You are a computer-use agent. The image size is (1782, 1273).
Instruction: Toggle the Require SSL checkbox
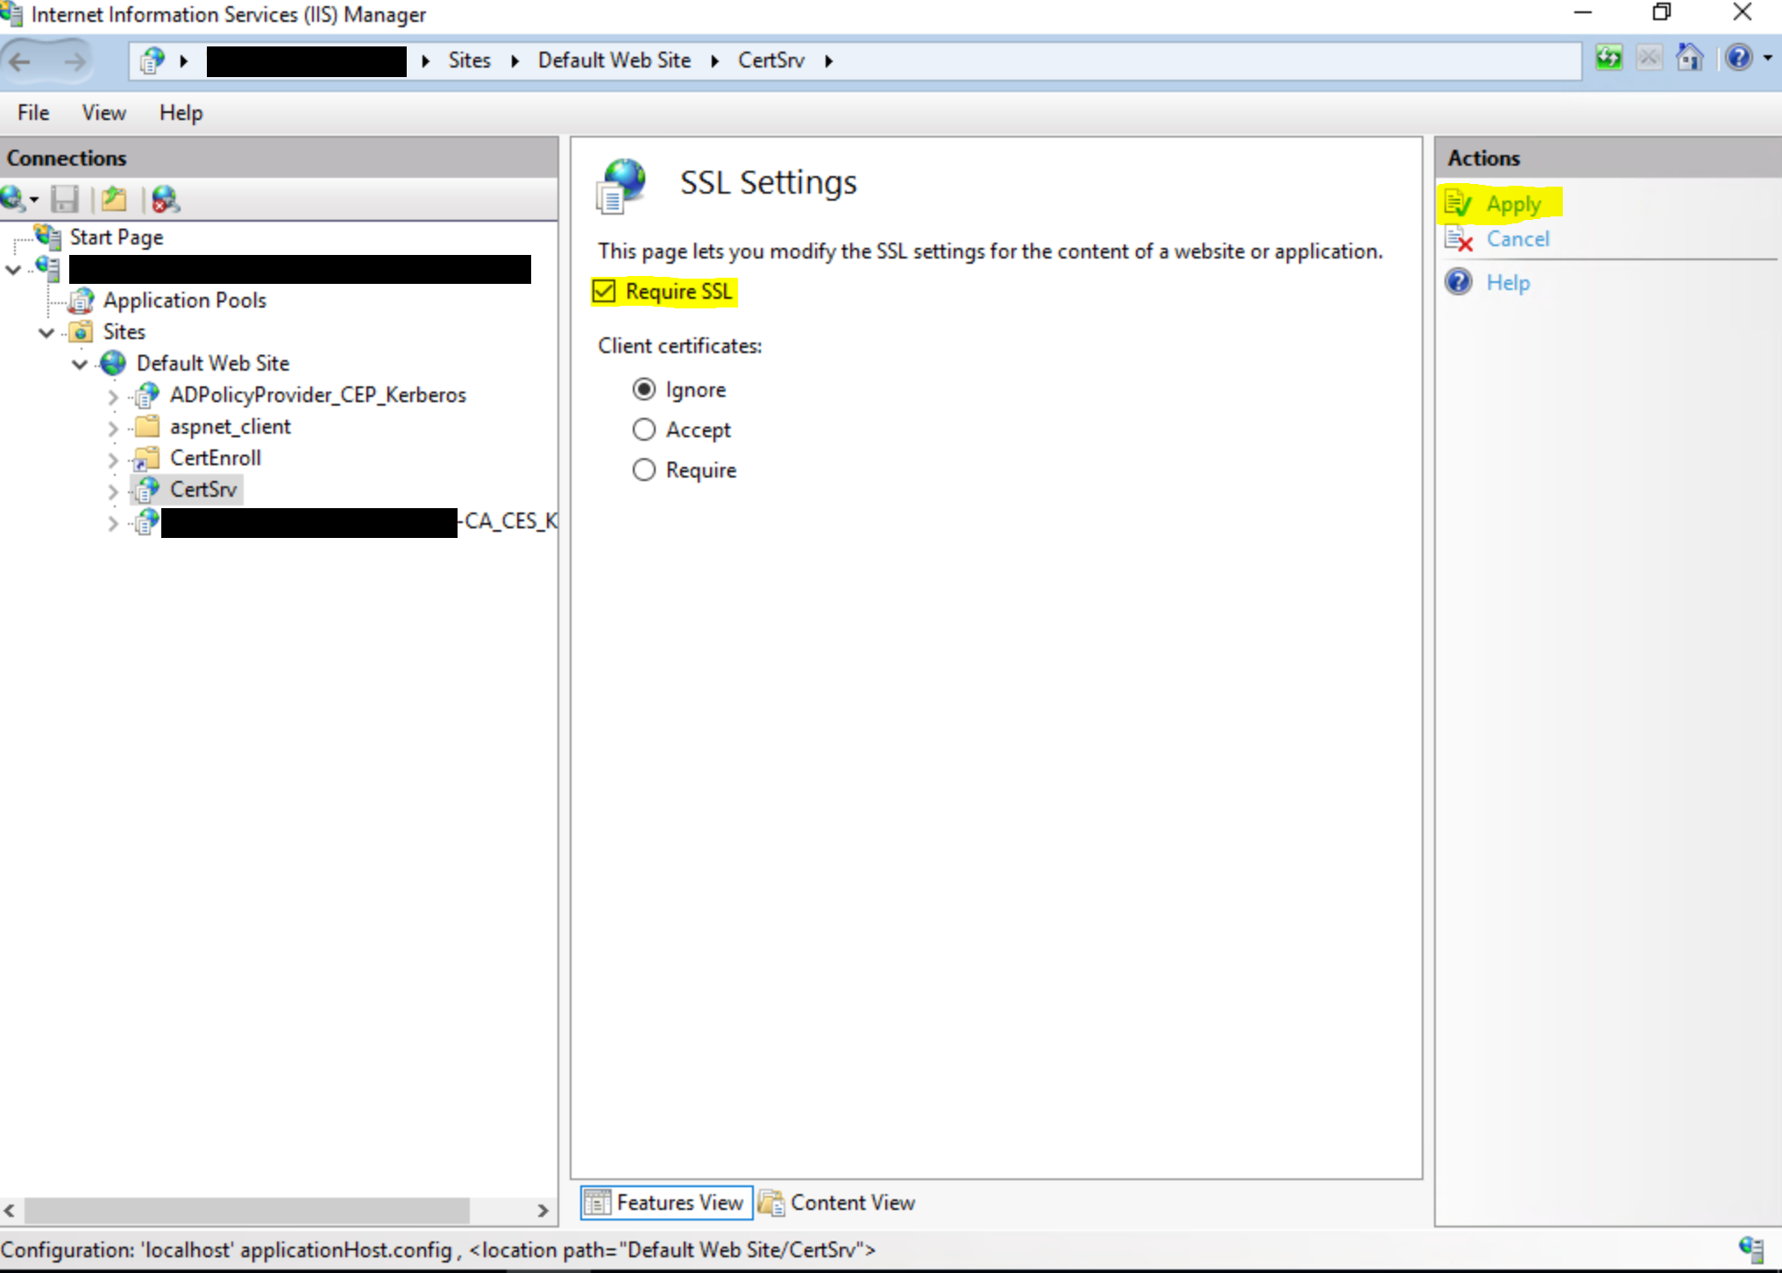[x=604, y=291]
